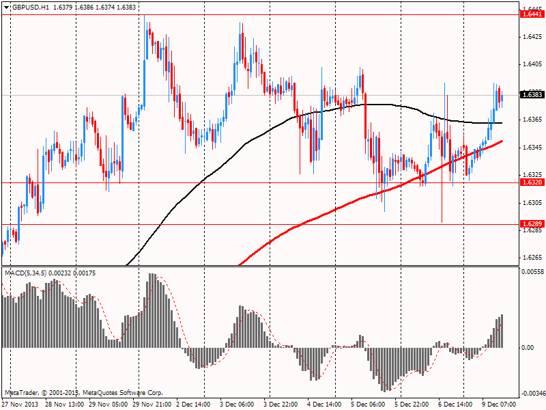Screen dimensions: 546x410
Task: Select the 1.6305 price scale label
Action: [532, 203]
